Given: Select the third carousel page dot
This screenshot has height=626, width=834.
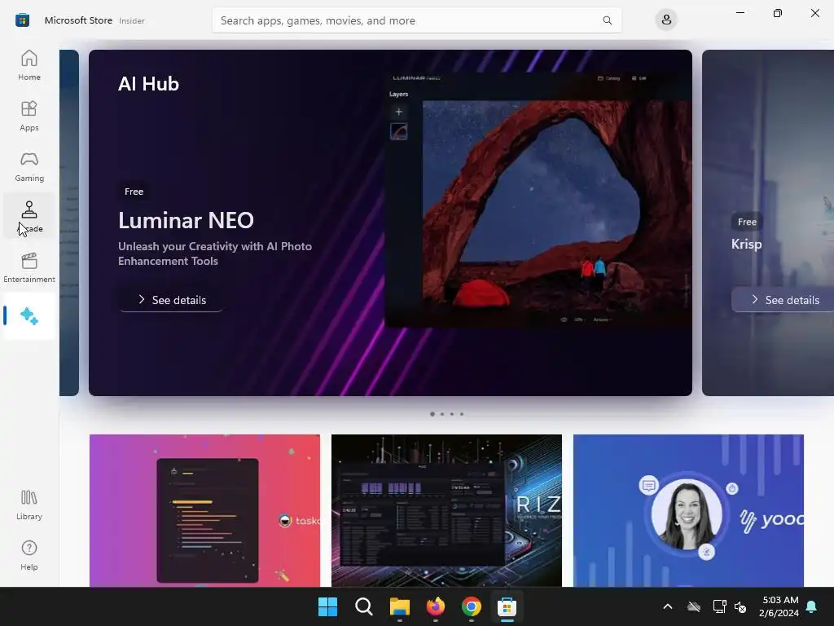Looking at the screenshot, I should [x=452, y=413].
